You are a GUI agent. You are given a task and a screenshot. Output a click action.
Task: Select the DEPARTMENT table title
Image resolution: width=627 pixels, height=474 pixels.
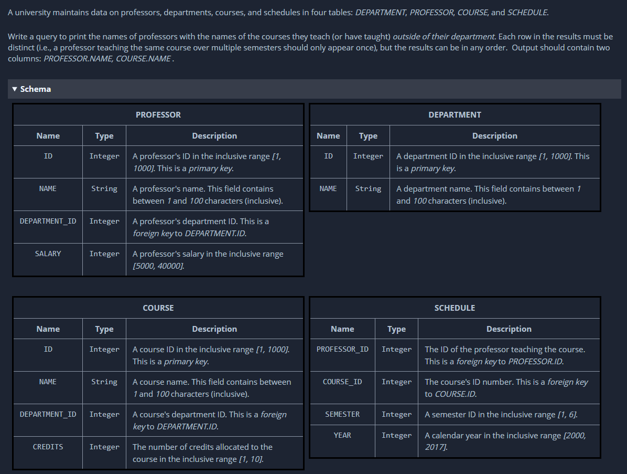point(455,115)
